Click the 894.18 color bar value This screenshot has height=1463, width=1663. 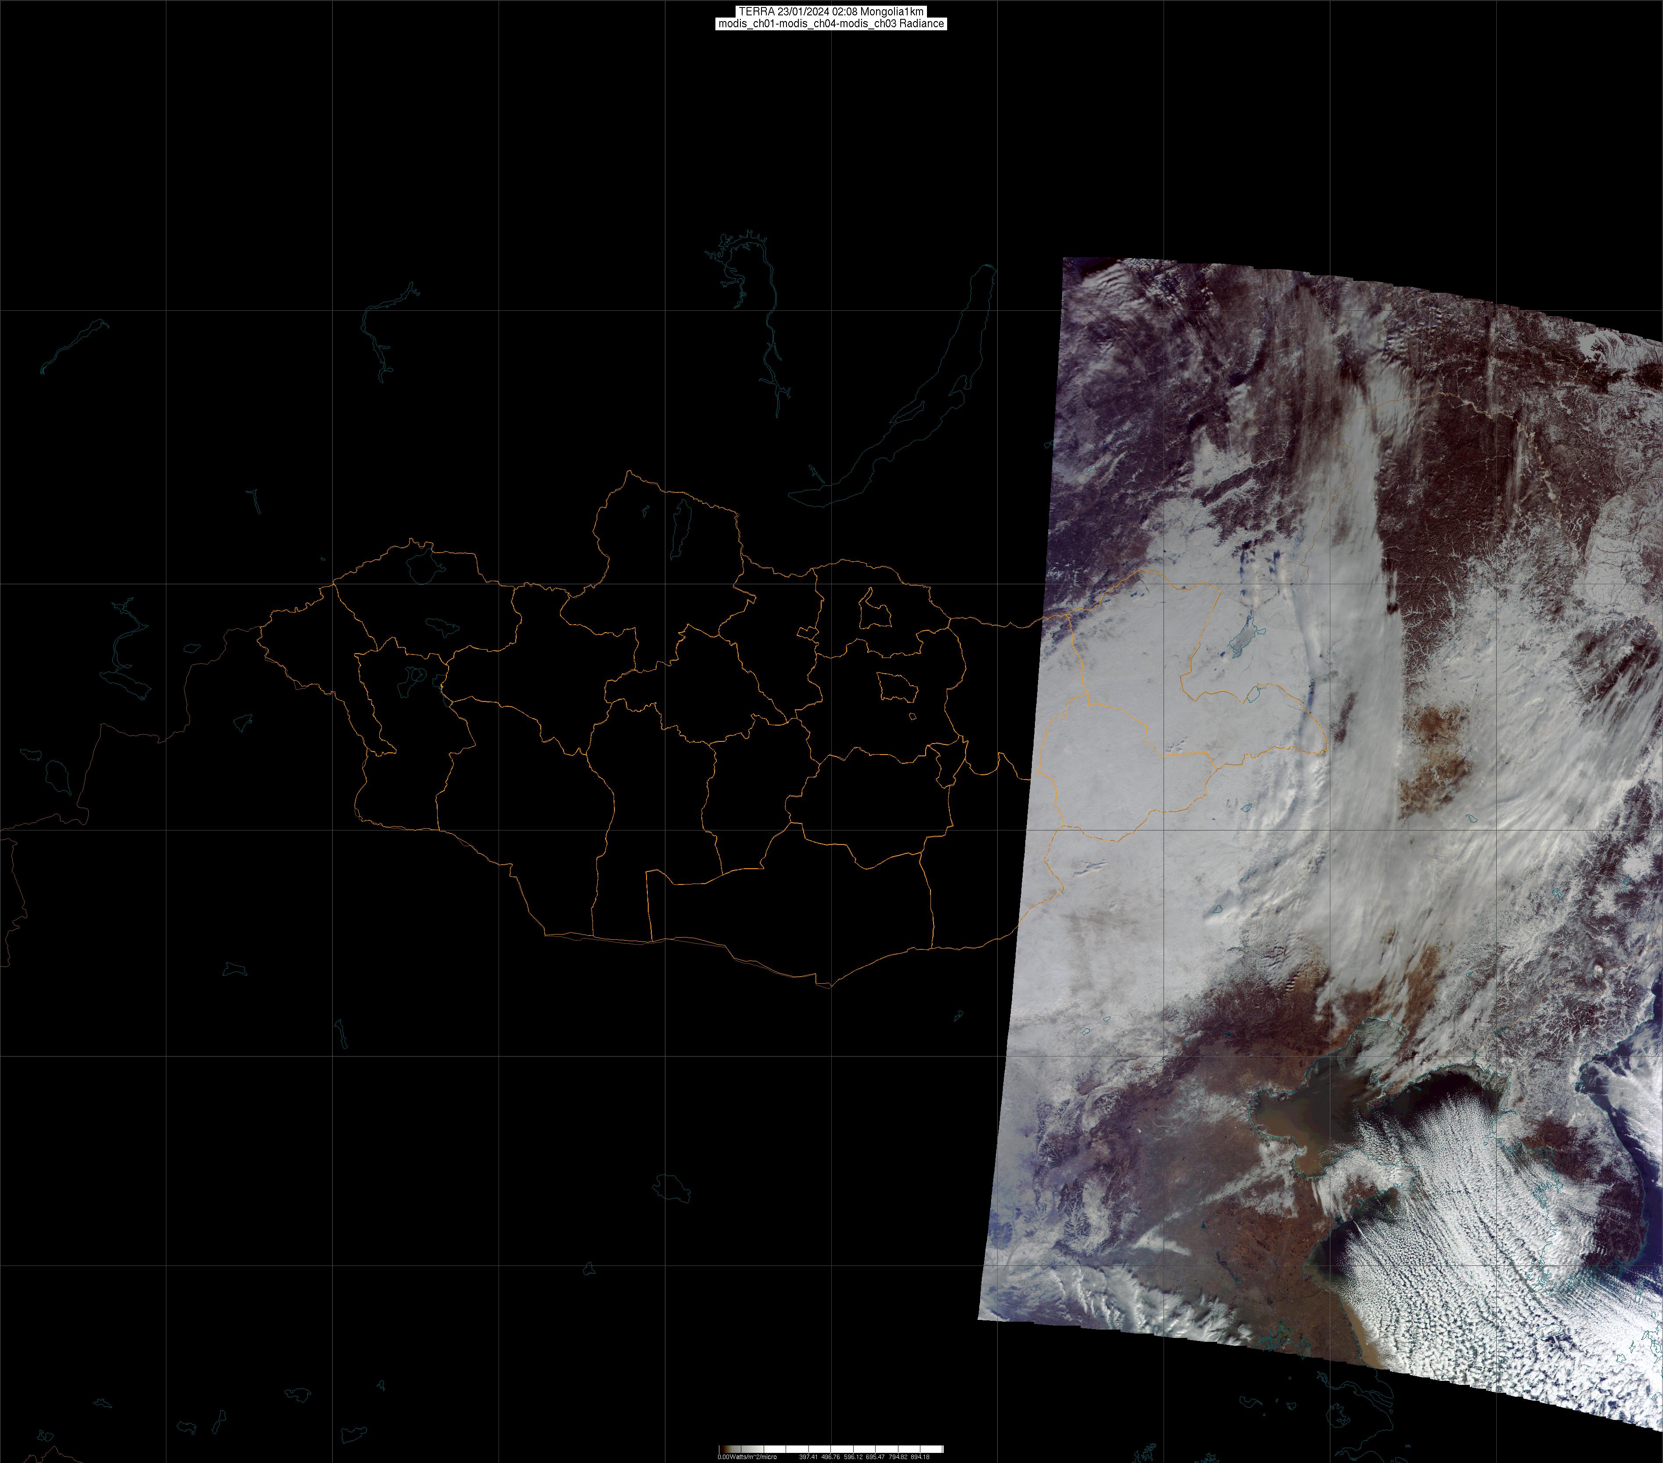(919, 1456)
